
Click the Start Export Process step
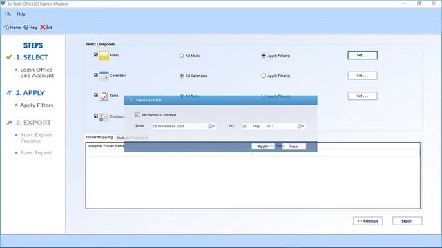[36, 138]
